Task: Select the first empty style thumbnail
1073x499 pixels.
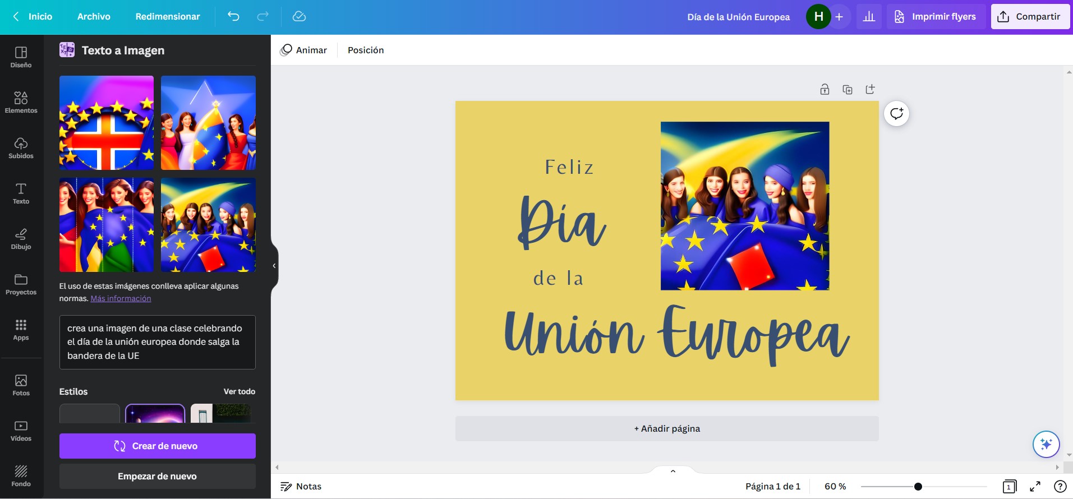Action: [x=90, y=414]
